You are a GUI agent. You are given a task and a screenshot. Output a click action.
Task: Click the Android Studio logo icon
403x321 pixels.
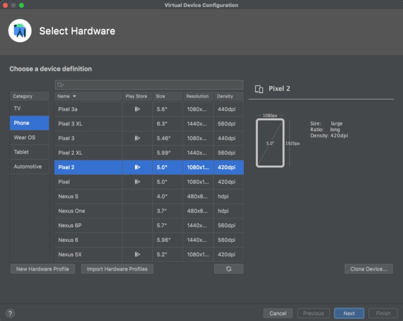coord(20,31)
